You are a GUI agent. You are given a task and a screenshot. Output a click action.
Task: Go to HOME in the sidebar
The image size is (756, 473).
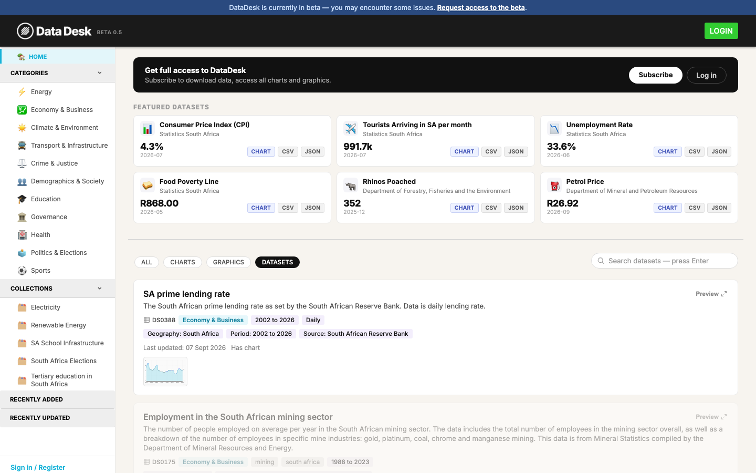58,57
